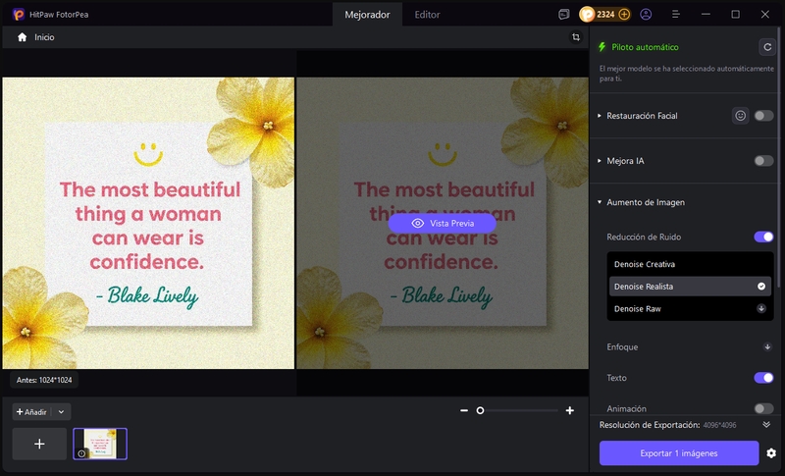785x476 pixels.
Task: Open the feedback message icon in title bar
Action: click(563, 15)
